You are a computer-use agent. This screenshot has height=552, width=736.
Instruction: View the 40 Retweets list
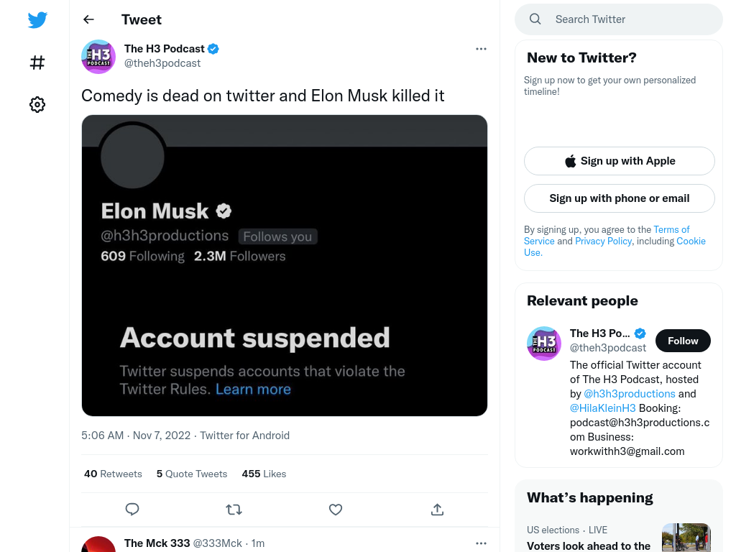(113, 474)
